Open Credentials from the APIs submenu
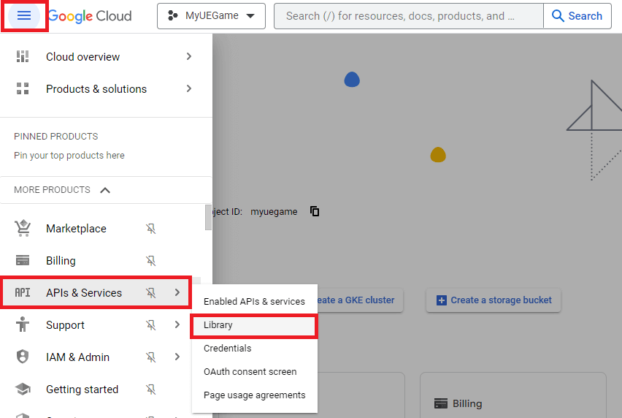Viewport: 622px width, 418px height. tap(254, 348)
